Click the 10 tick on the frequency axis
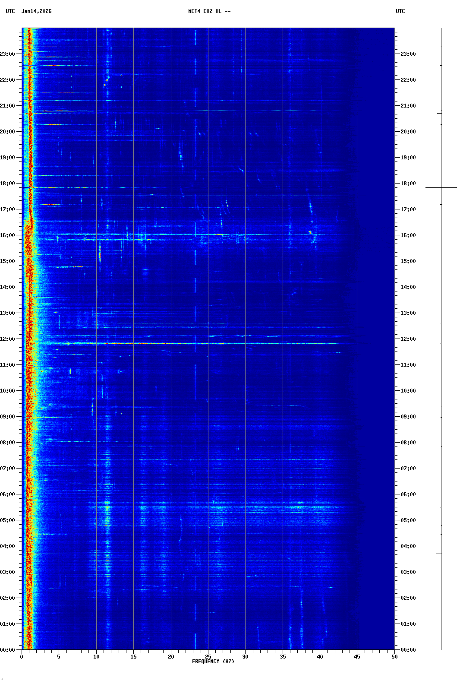460x684 pixels. (x=96, y=657)
